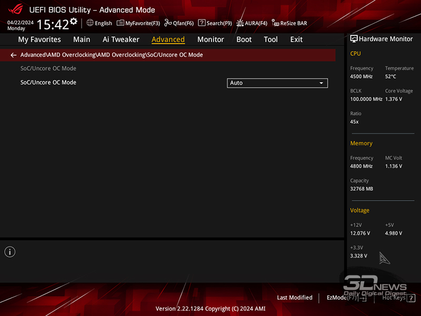This screenshot has height=316, width=421.
Task: Click the breadcrumb path text
Action: (x=112, y=55)
